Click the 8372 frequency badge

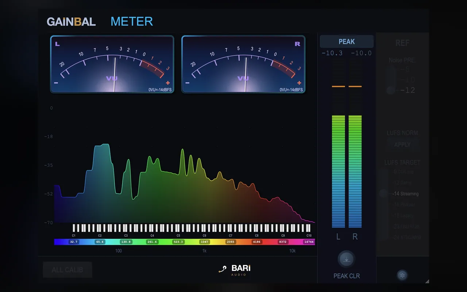pos(283,242)
